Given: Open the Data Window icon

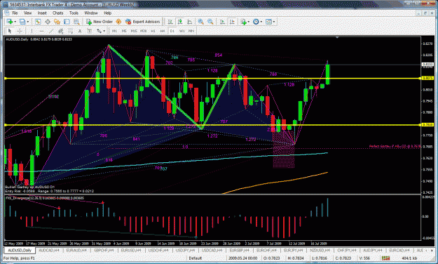Looking at the screenshot, I should (48, 22).
